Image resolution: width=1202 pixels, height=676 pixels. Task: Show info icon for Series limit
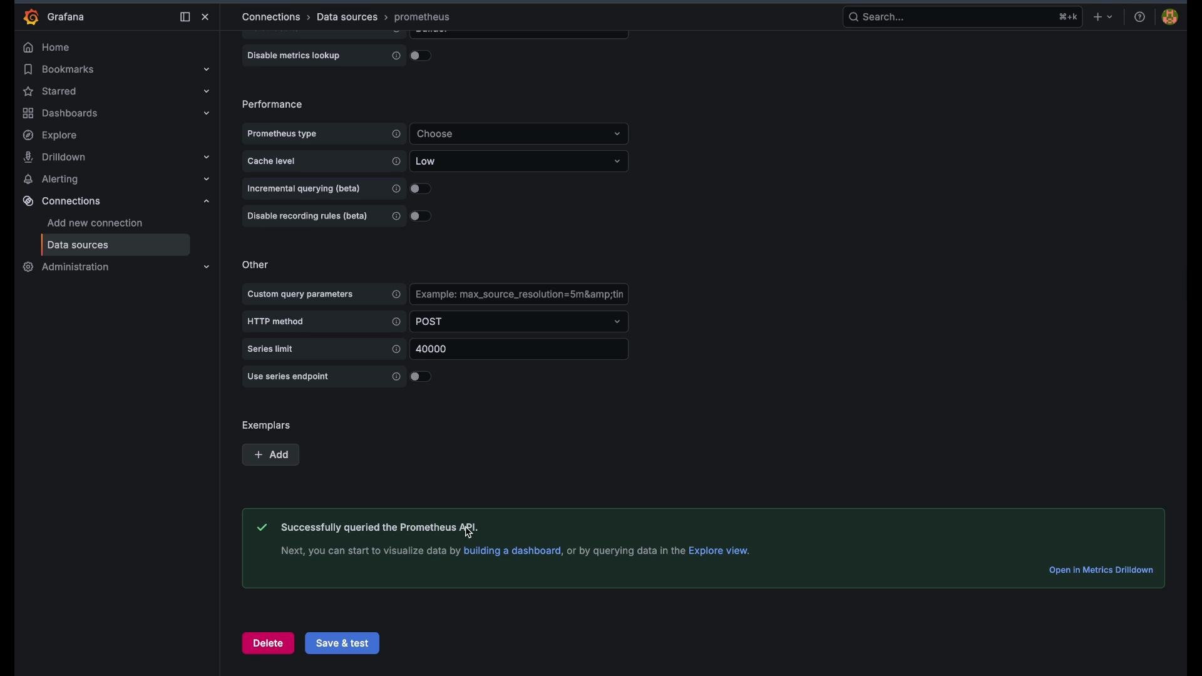pos(396,351)
